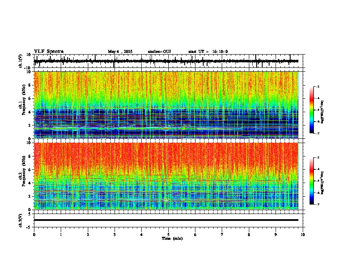The height and width of the screenshot is (263, 341).
Task: Click the "8" kHz tick on ch.1 frequency axis
Action: [x=30, y=85]
